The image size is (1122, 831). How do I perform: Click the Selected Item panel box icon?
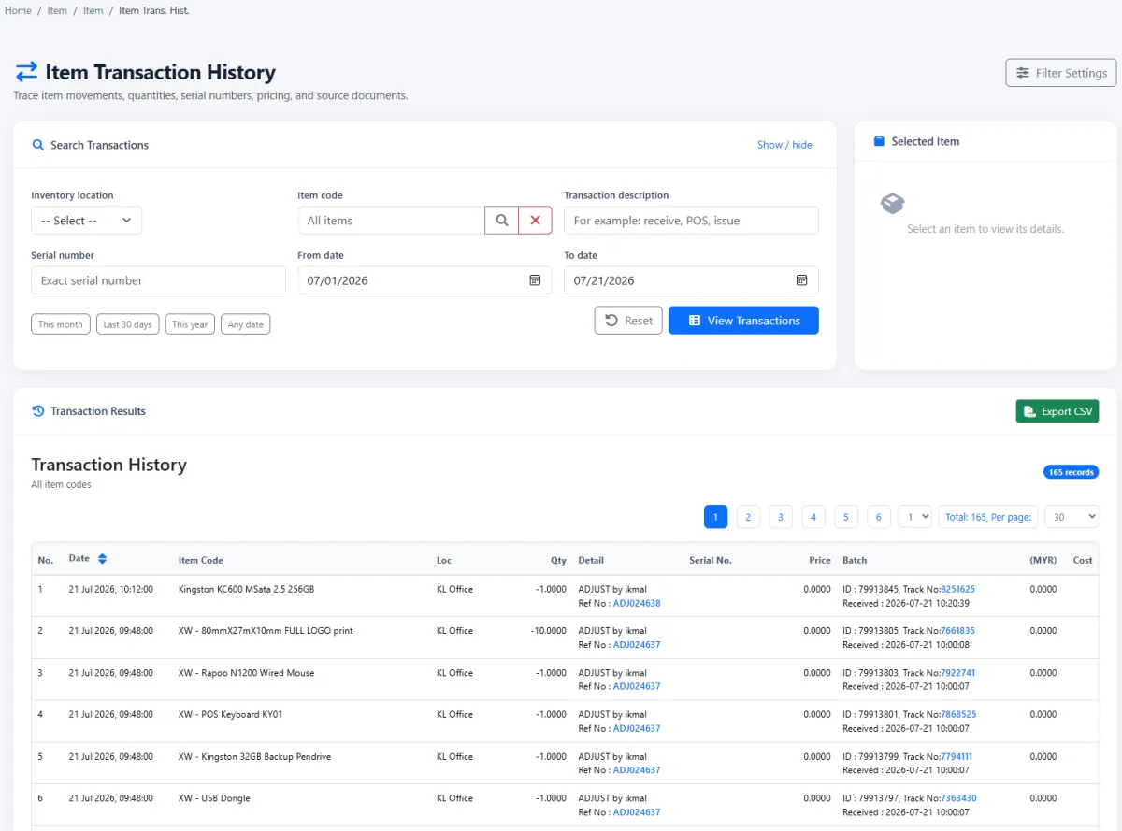879,141
